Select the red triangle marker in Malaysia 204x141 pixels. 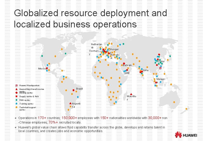(156, 82)
